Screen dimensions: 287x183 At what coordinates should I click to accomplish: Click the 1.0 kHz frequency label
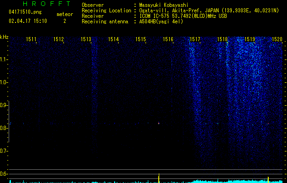(x=3, y=82)
